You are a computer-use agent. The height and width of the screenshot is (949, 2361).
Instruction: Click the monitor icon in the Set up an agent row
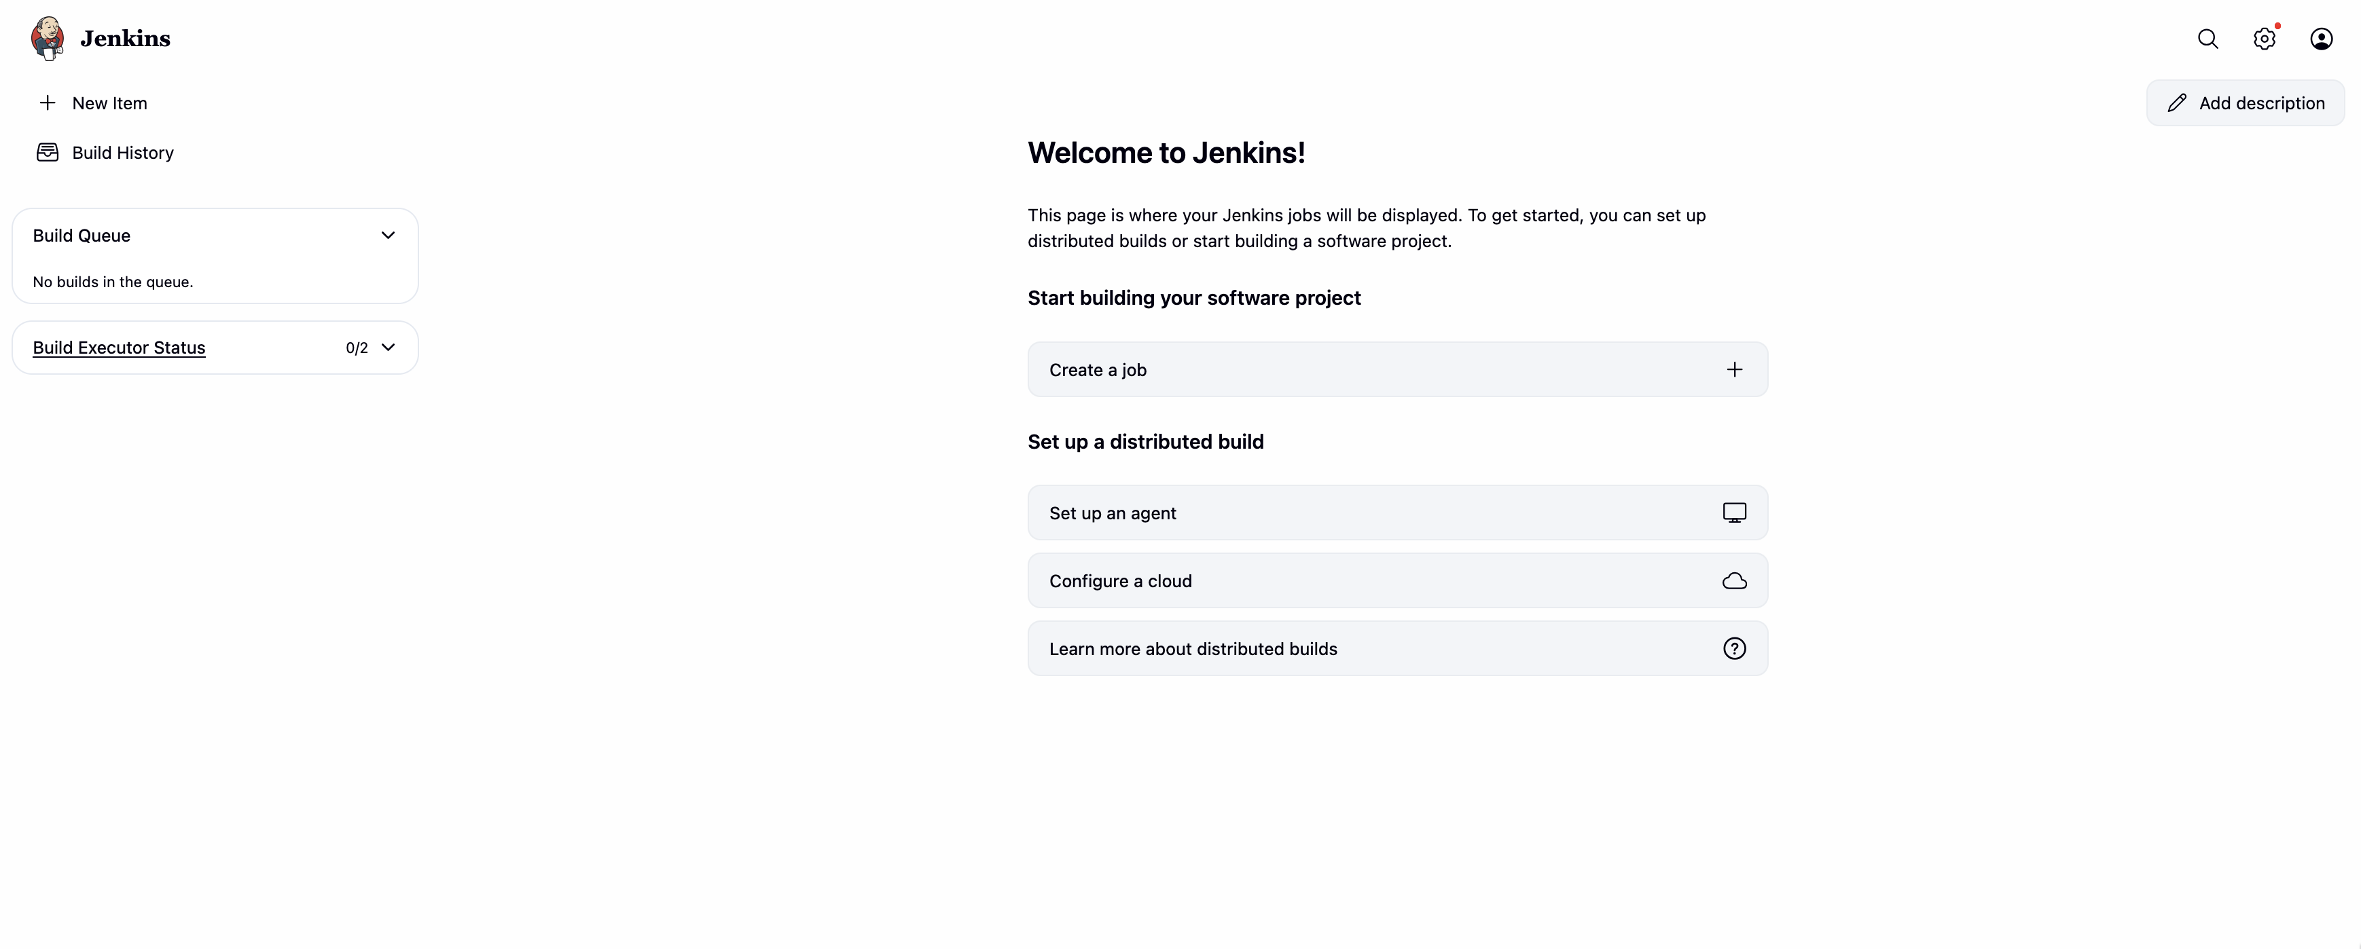coord(1734,513)
